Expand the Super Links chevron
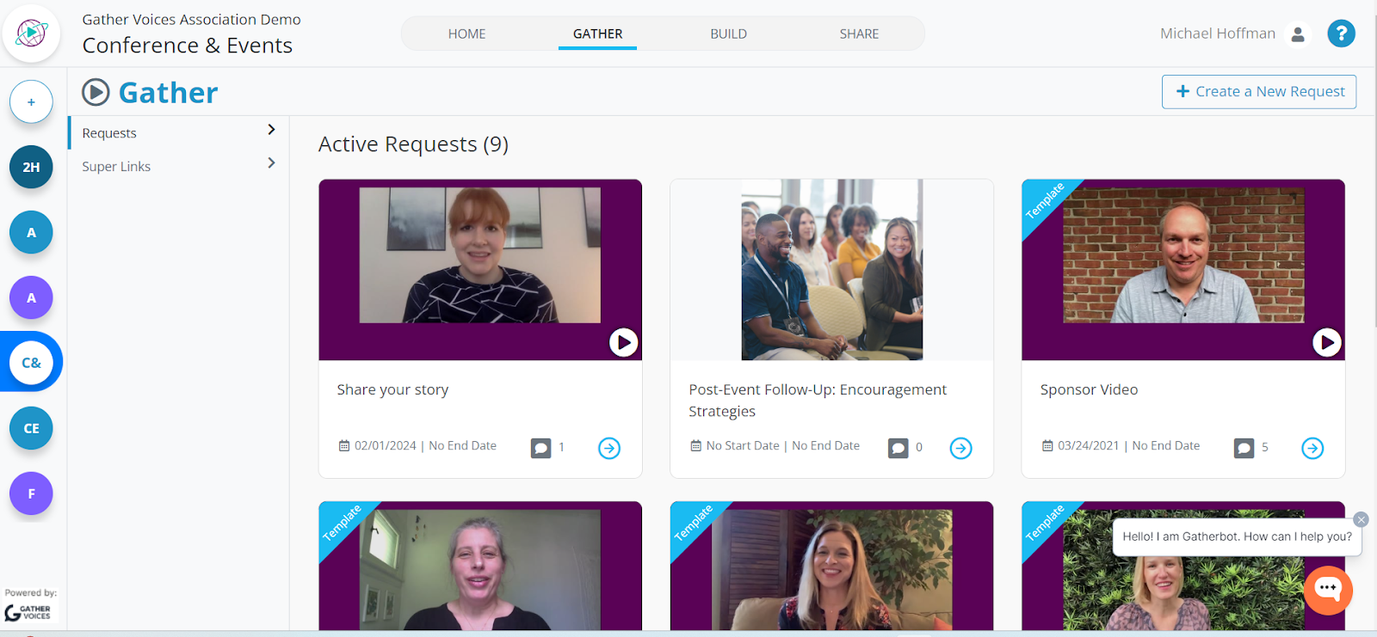The image size is (1377, 637). (x=271, y=162)
